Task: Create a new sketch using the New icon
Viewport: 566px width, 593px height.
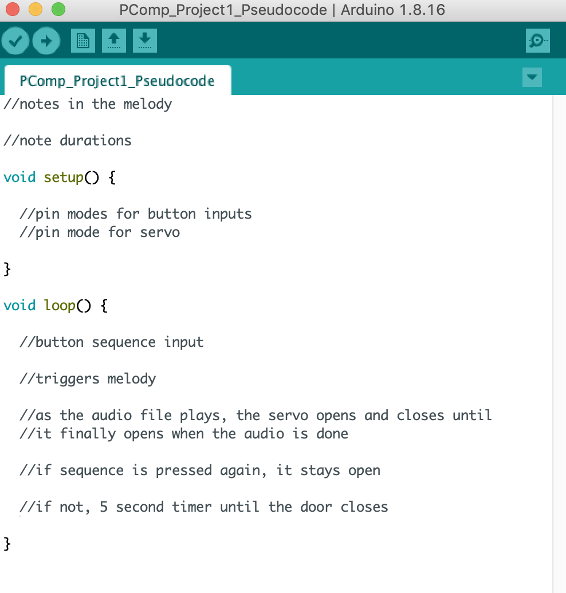Action: (83, 41)
